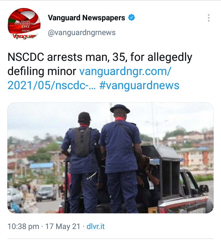
Task: Click the Happy Independence Day avatar banner
Action: (x=25, y=25)
